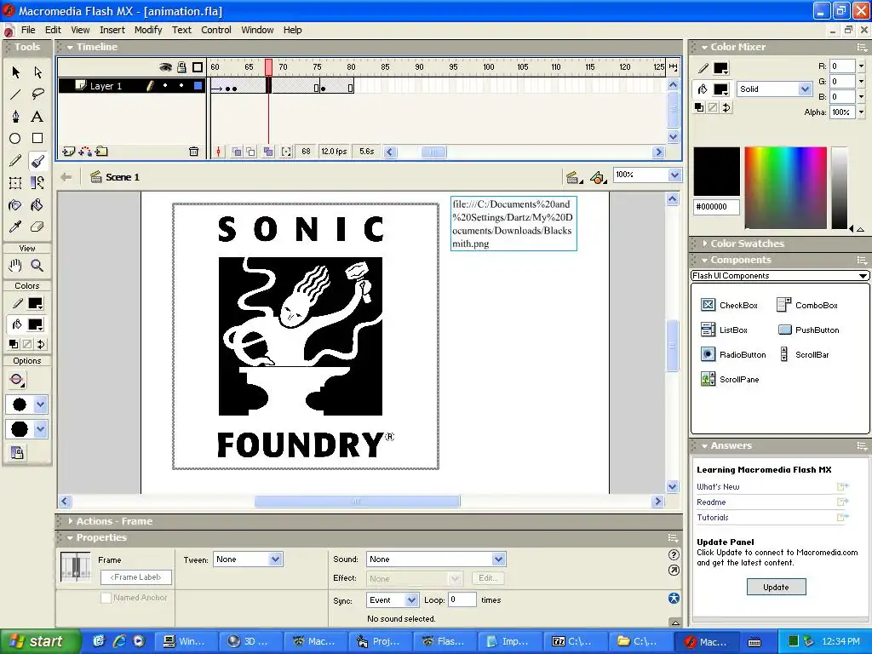Toggle Show/Hide All Layers eye icon
Screen dimensions: 872x654
pyautogui.click(x=165, y=67)
